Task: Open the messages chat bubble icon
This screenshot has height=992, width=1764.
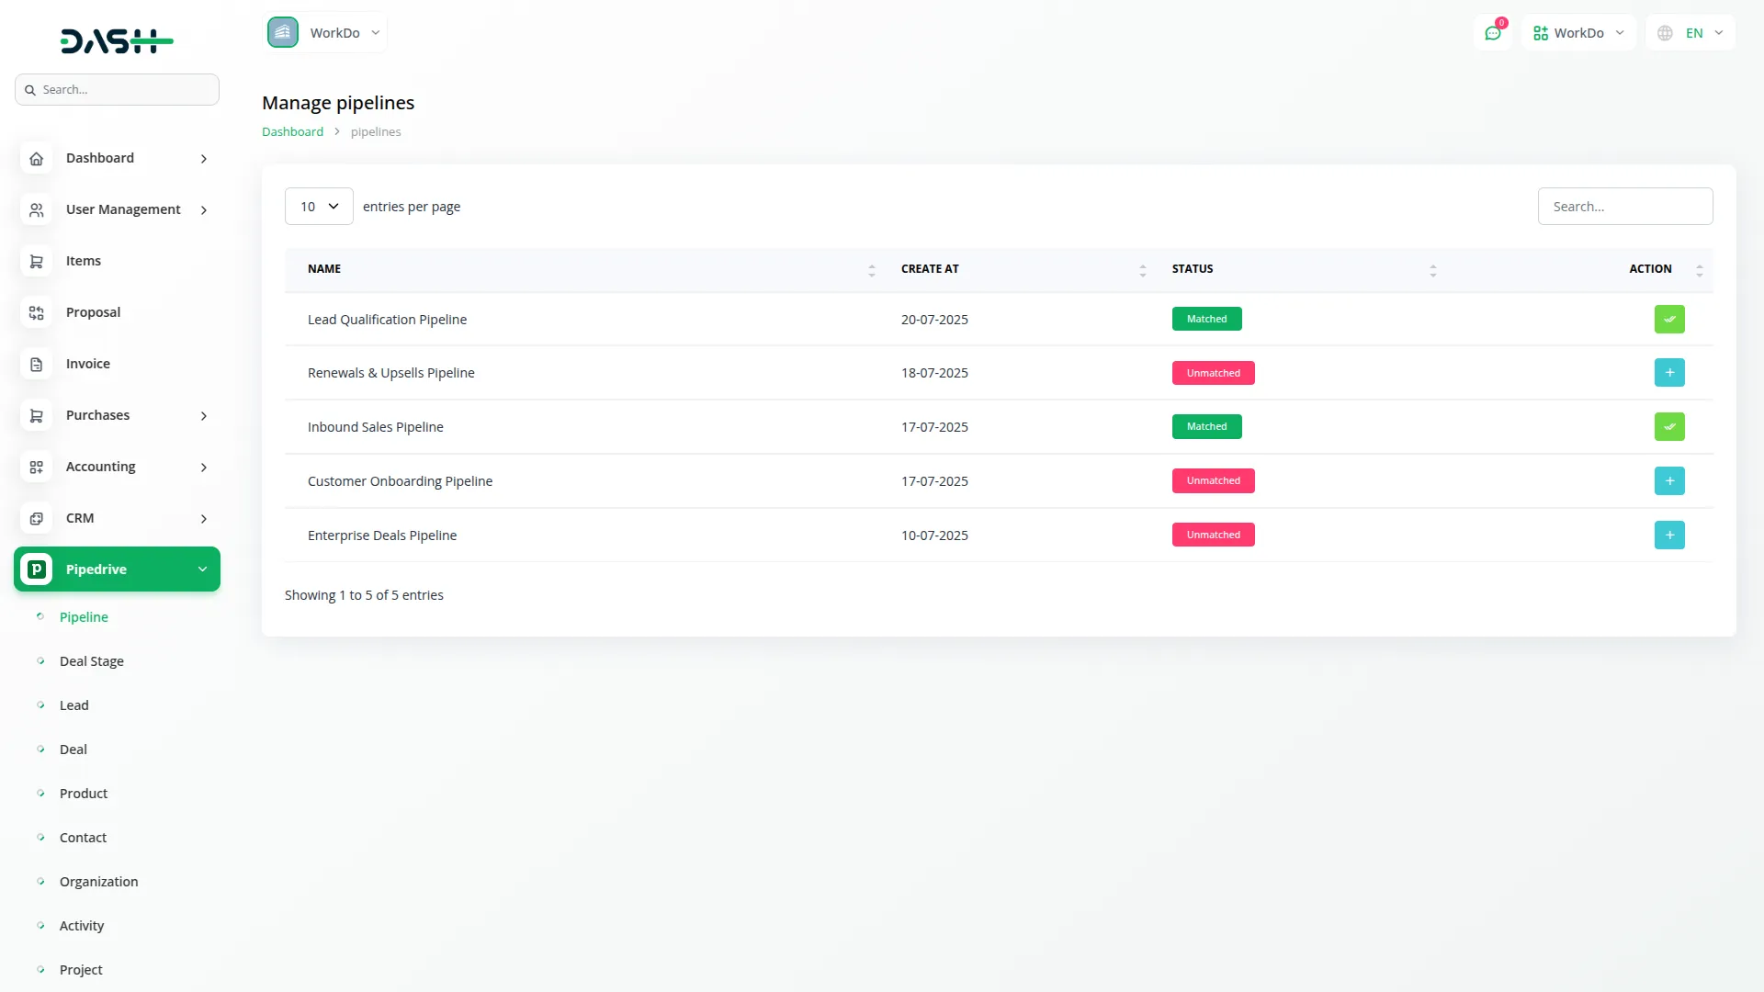Action: tap(1492, 32)
